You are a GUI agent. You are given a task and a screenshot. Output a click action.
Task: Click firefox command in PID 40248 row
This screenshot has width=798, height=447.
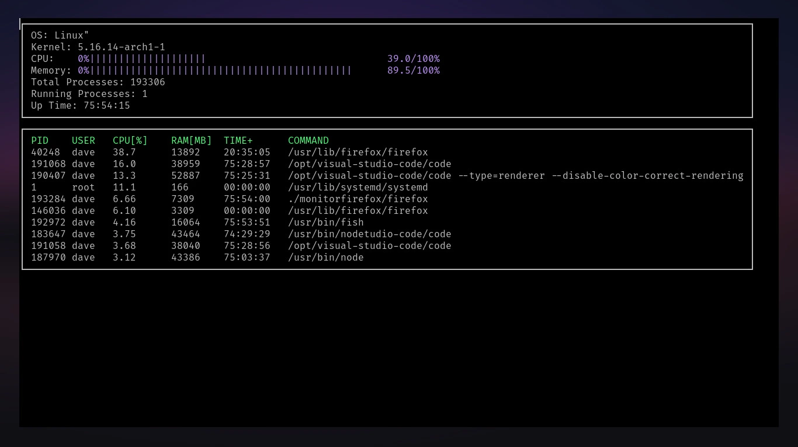click(358, 153)
